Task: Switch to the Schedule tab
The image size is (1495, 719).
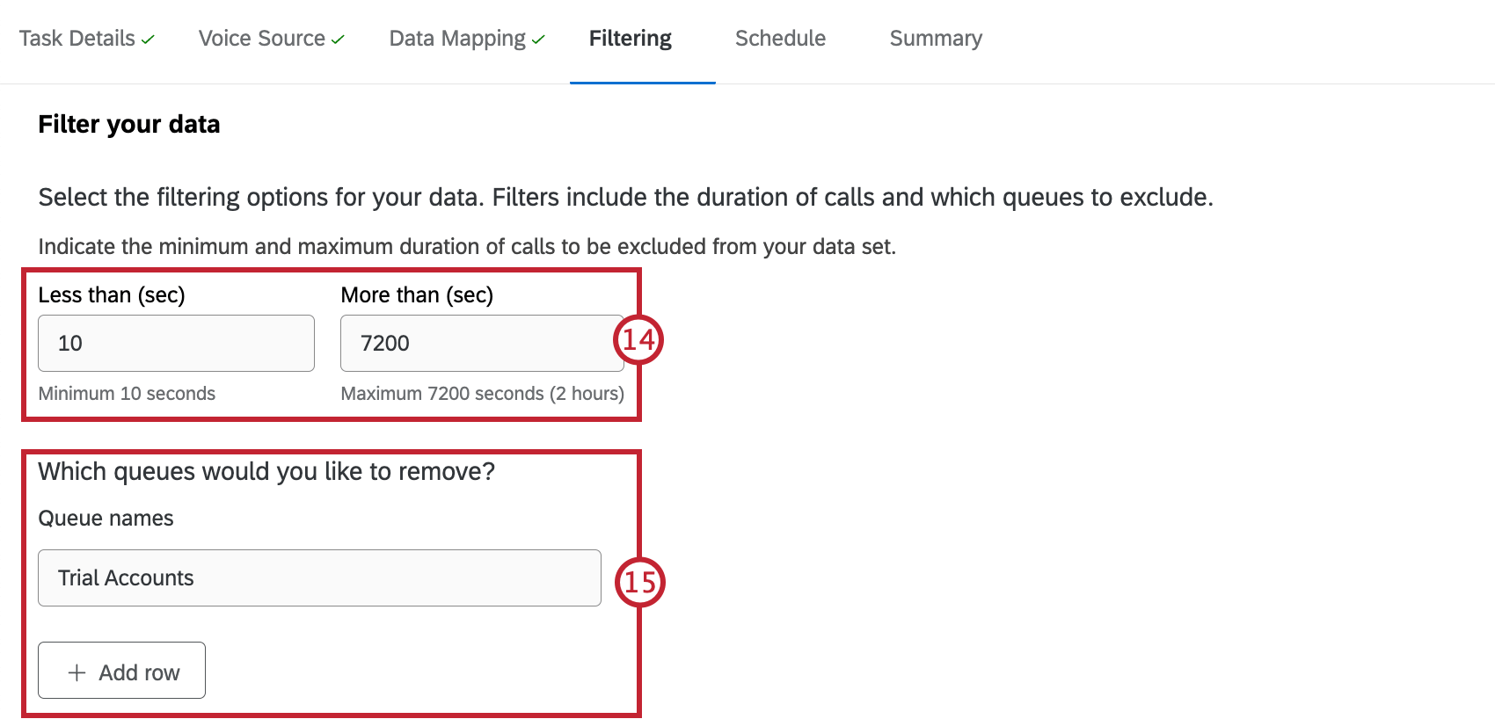Action: click(x=780, y=39)
